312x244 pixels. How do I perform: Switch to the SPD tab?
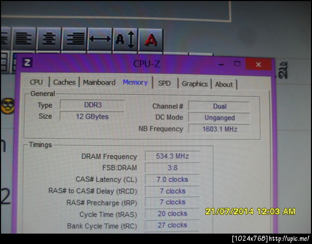164,83
